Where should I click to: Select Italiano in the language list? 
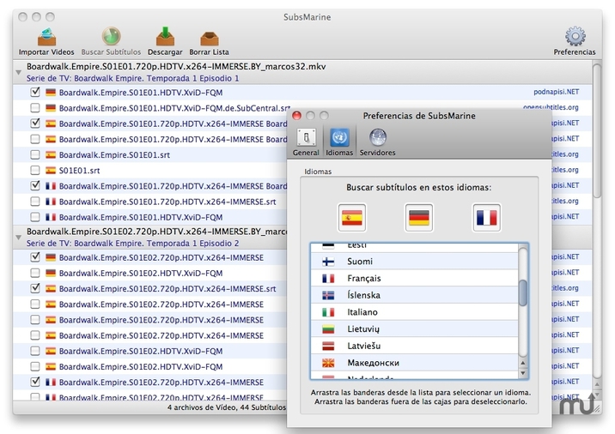tap(362, 312)
